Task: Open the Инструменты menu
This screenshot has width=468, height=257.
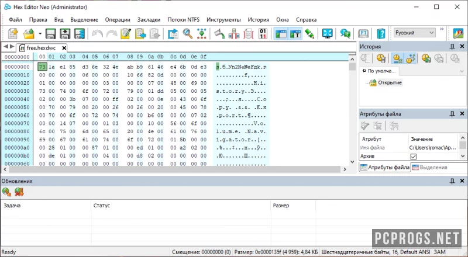Action: (x=223, y=20)
